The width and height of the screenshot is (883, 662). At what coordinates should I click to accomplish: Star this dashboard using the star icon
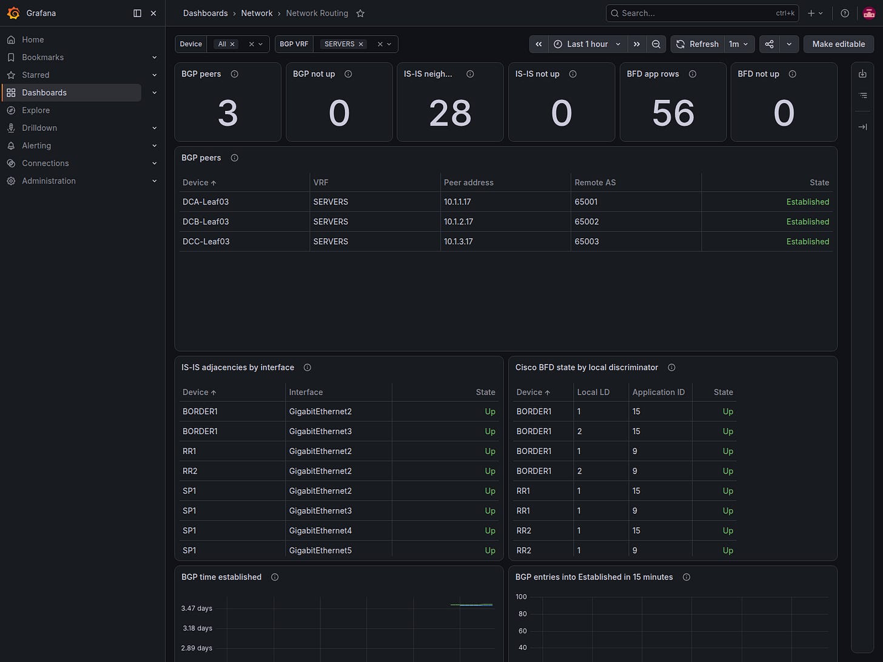point(360,13)
